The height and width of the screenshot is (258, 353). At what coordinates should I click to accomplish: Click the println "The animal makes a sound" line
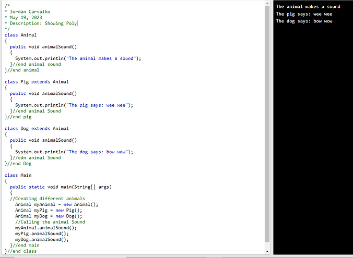(x=78, y=58)
